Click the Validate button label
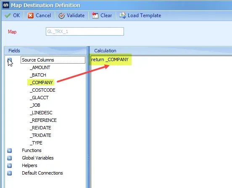The width and height of the screenshot is (232, 188). point(76,15)
